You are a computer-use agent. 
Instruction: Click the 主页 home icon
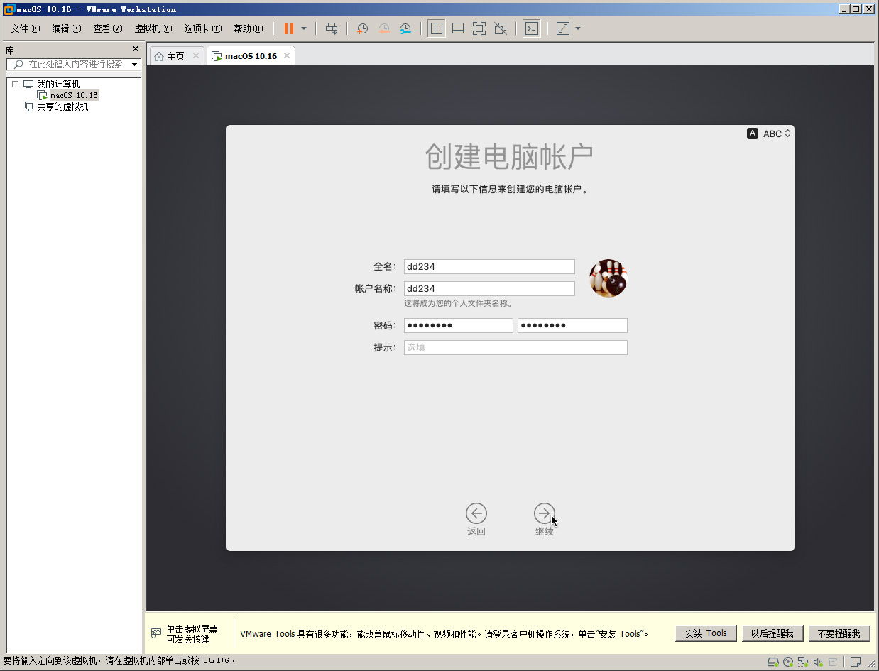[159, 56]
